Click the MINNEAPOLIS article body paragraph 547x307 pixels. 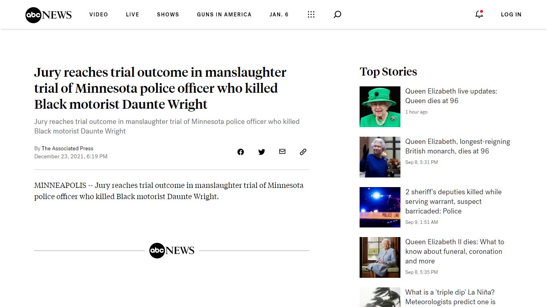coord(169,191)
